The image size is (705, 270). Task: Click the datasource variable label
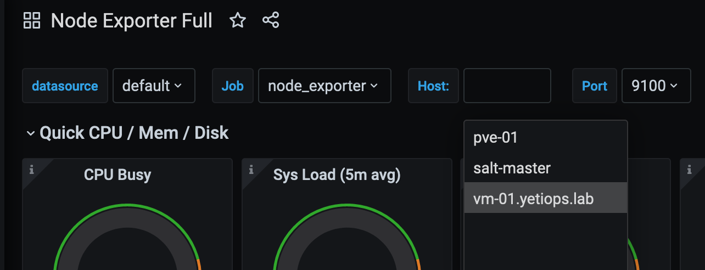click(x=65, y=86)
